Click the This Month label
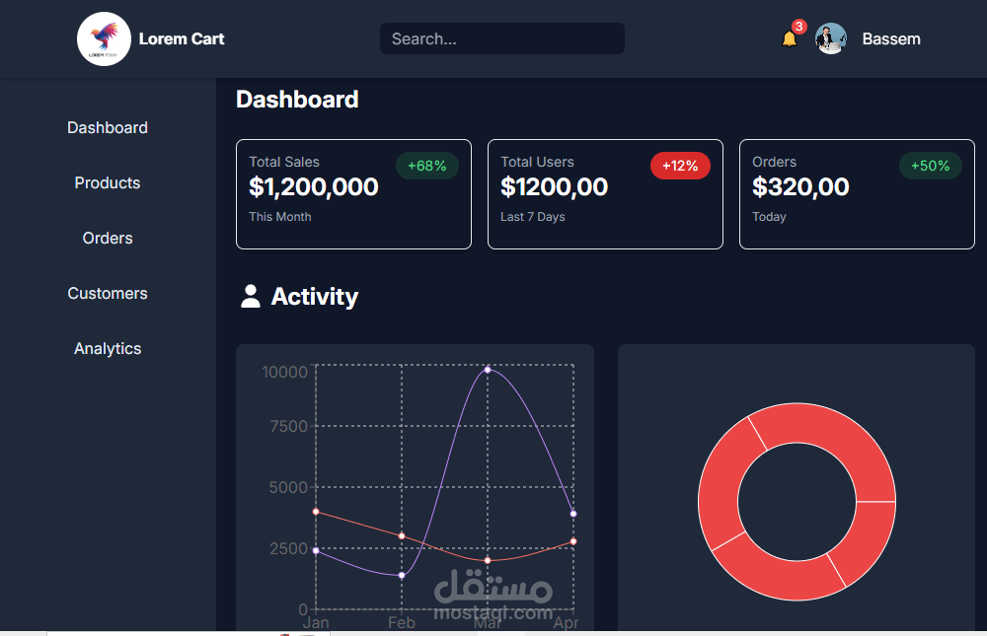This screenshot has height=636, width=987. [280, 216]
